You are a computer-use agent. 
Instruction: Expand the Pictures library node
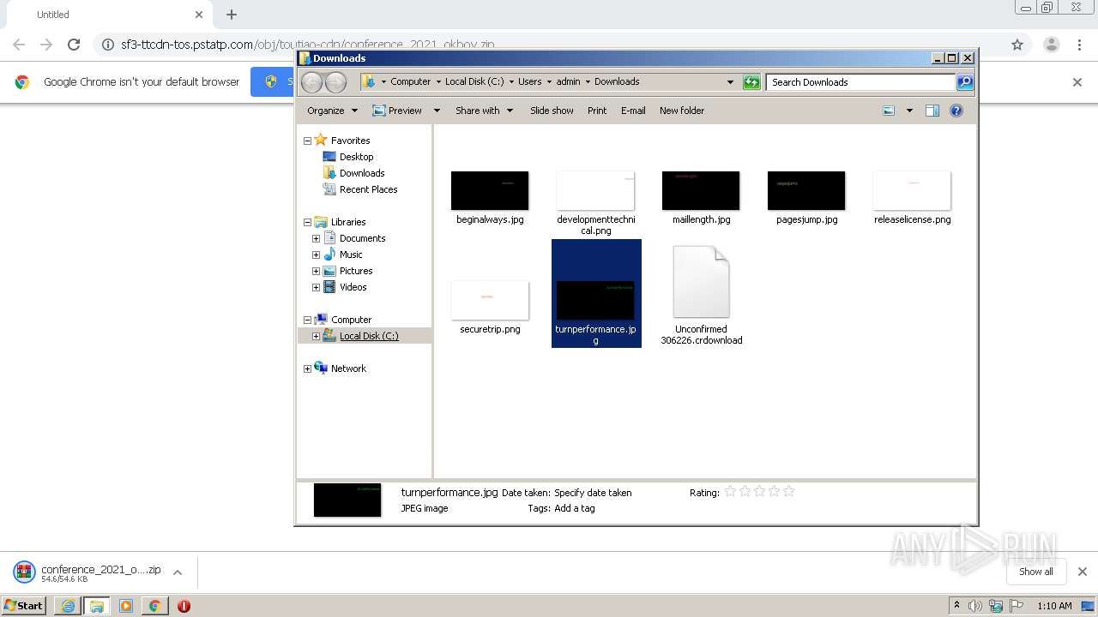pyautogui.click(x=316, y=271)
